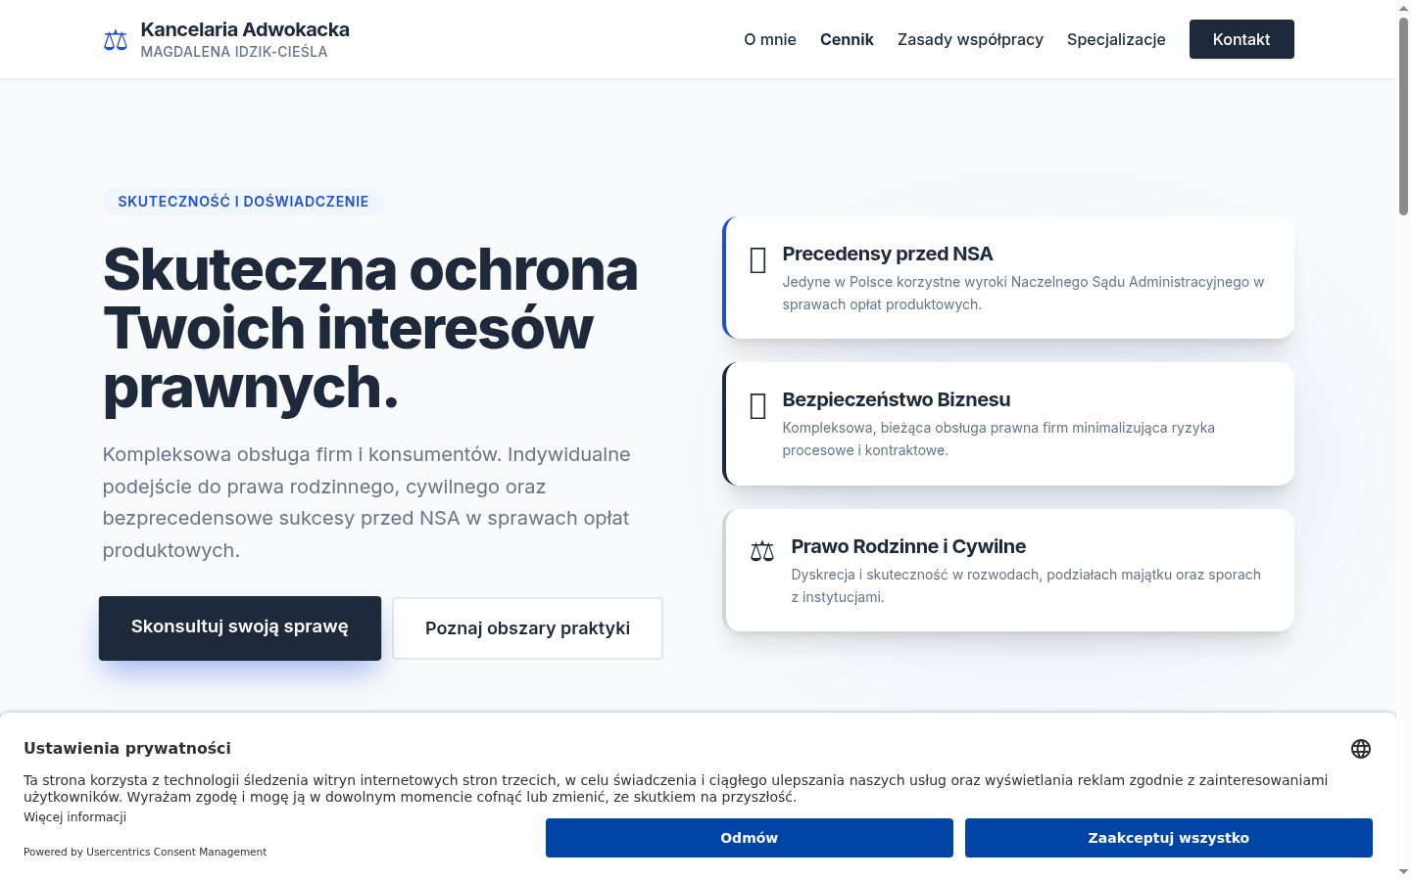Image resolution: width=1411 pixels, height=881 pixels.
Task: Open the Prawo Rodzinne i Cywilne card title
Action: click(908, 546)
